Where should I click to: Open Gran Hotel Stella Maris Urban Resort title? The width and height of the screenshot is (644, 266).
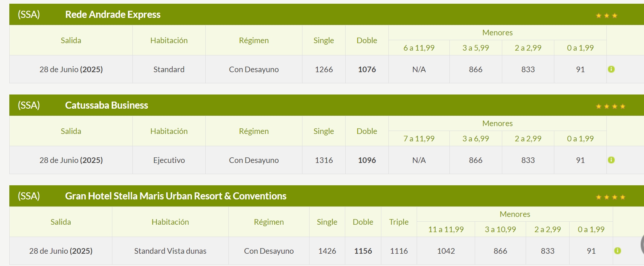coord(176,196)
